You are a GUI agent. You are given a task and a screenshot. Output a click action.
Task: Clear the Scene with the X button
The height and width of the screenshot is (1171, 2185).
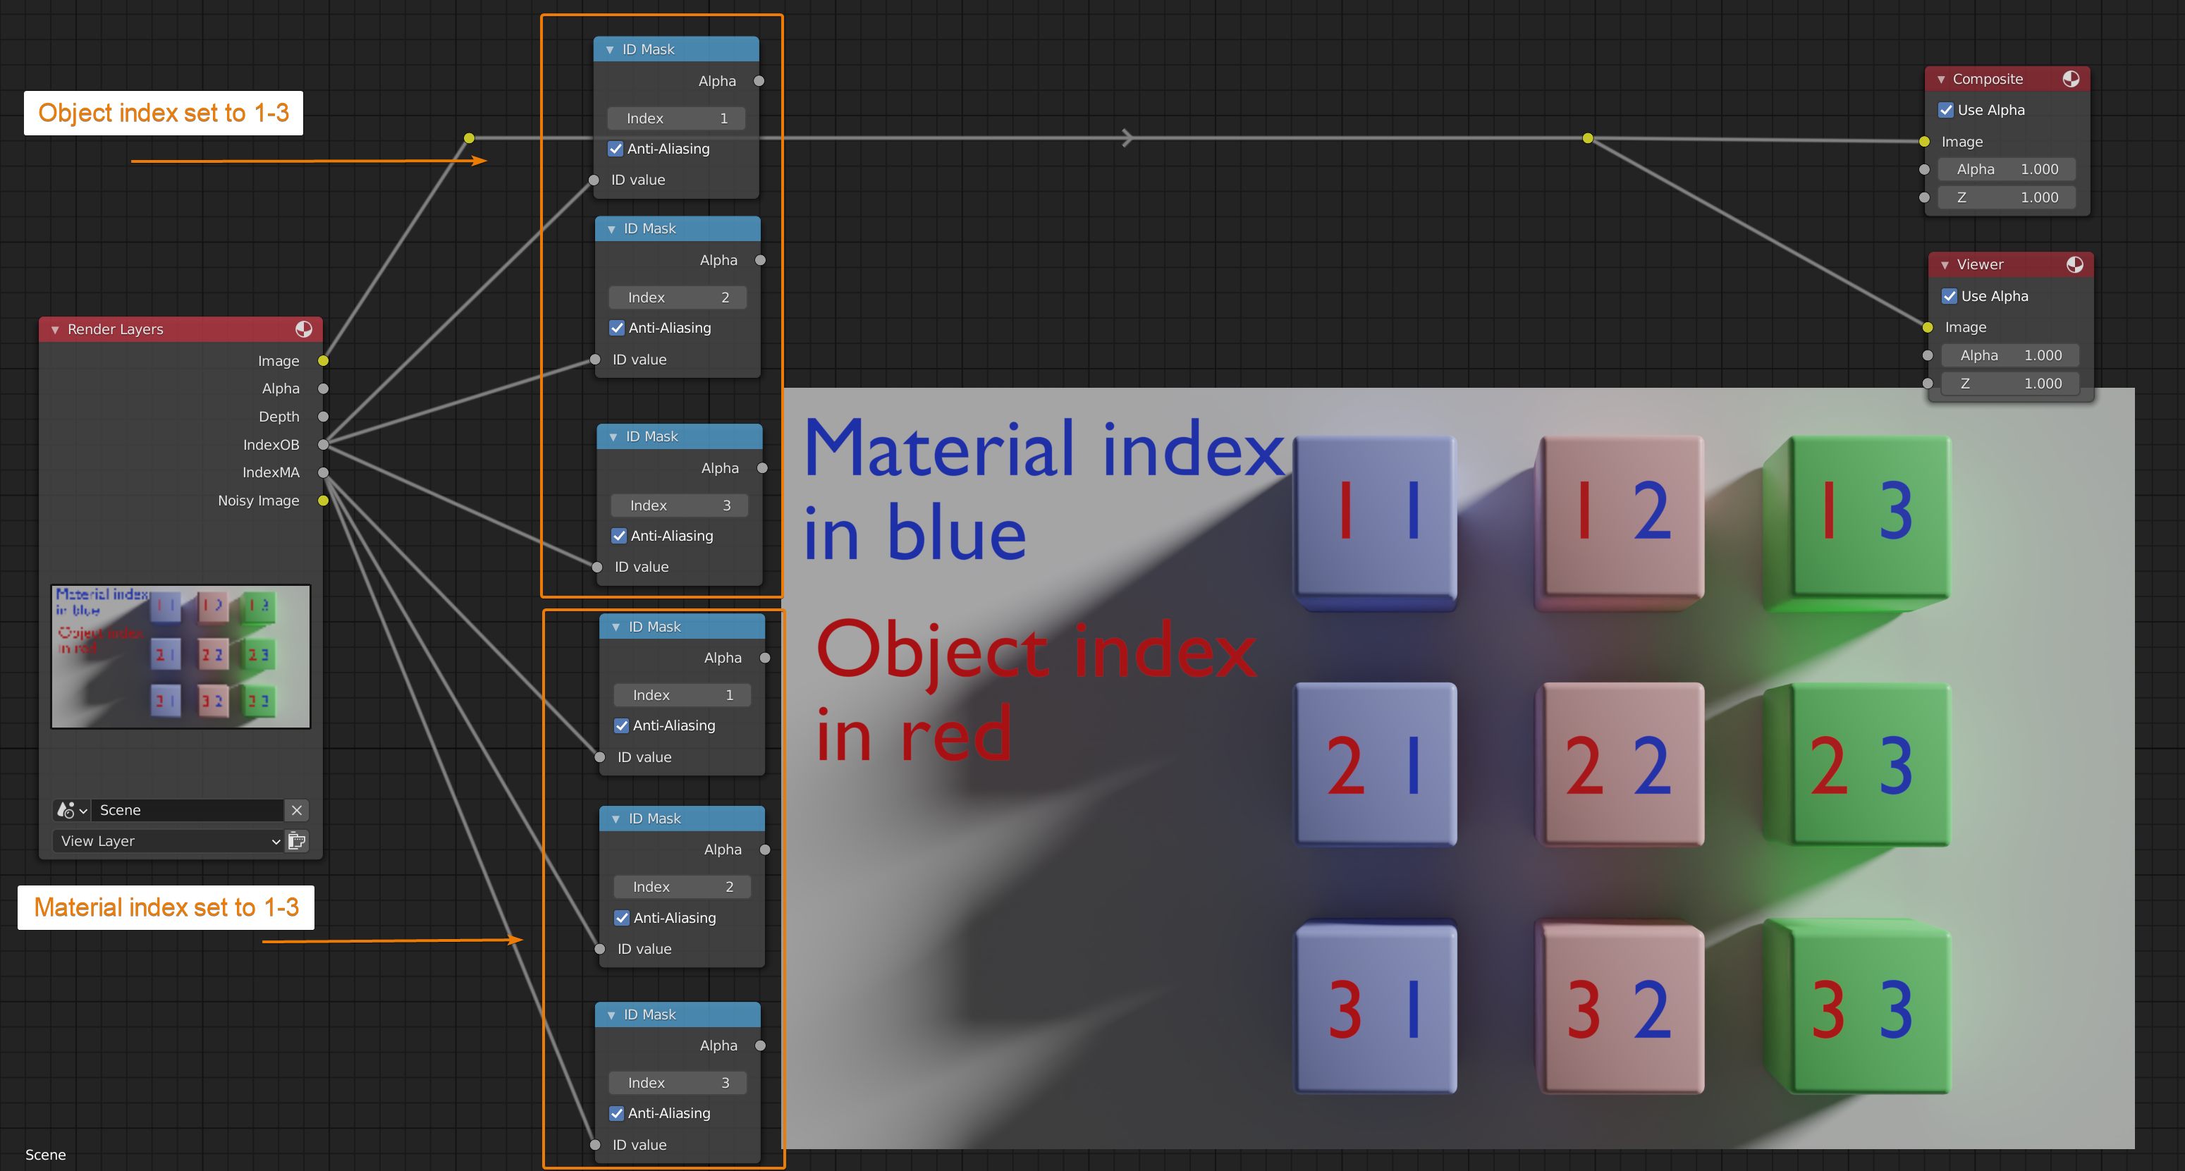point(297,810)
